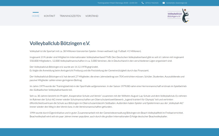Call the number (0761) 7662426
Image resolution: width=219 pixels, height=136 pixels.
coord(152,3)
